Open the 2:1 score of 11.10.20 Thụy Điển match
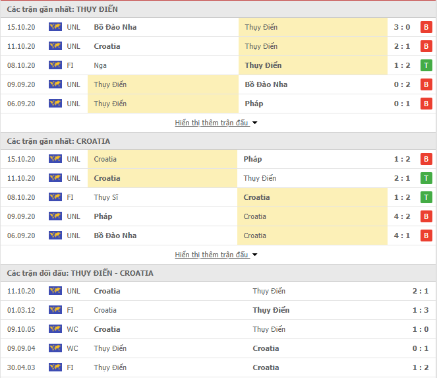 (402, 46)
